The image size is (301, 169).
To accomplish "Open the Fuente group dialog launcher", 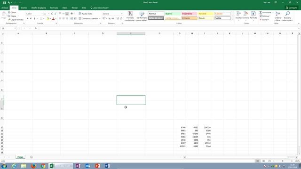I will 56,23.
